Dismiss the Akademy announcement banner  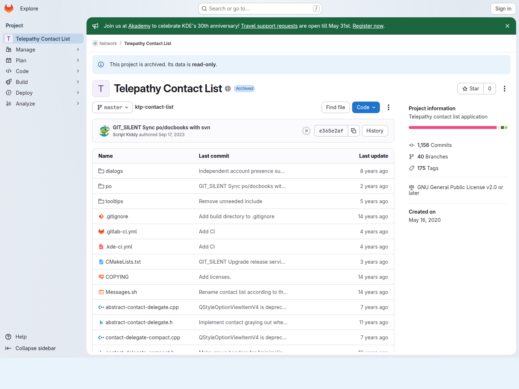507,26
